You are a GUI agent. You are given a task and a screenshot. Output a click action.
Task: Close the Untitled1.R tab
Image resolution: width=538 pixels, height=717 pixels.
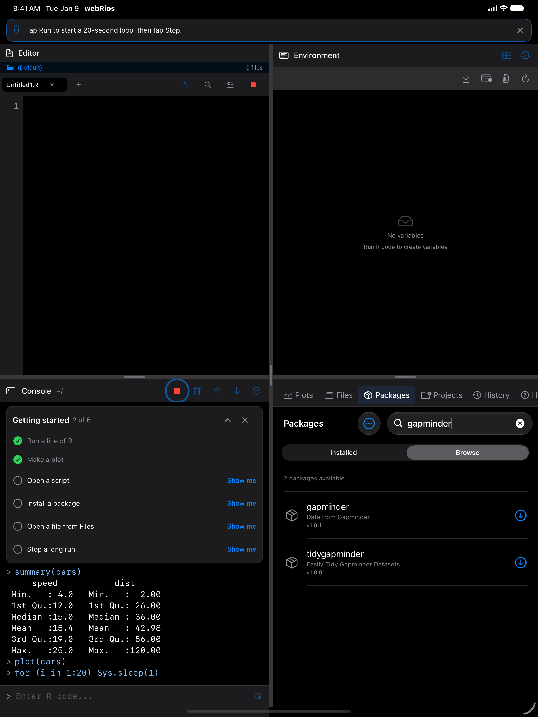52,85
